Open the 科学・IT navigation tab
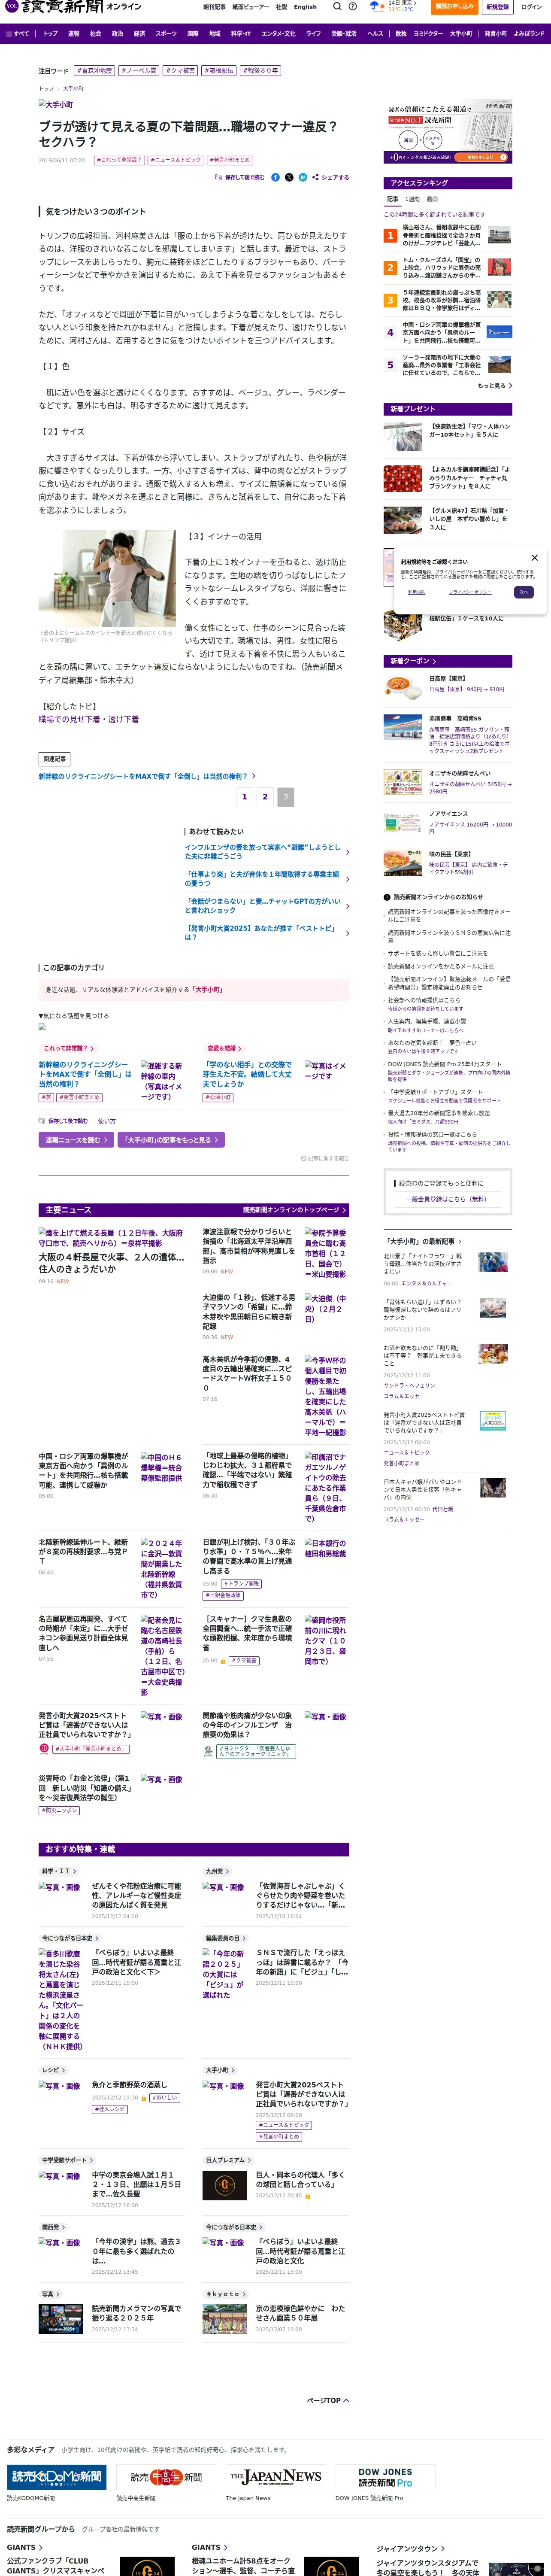 (x=241, y=33)
